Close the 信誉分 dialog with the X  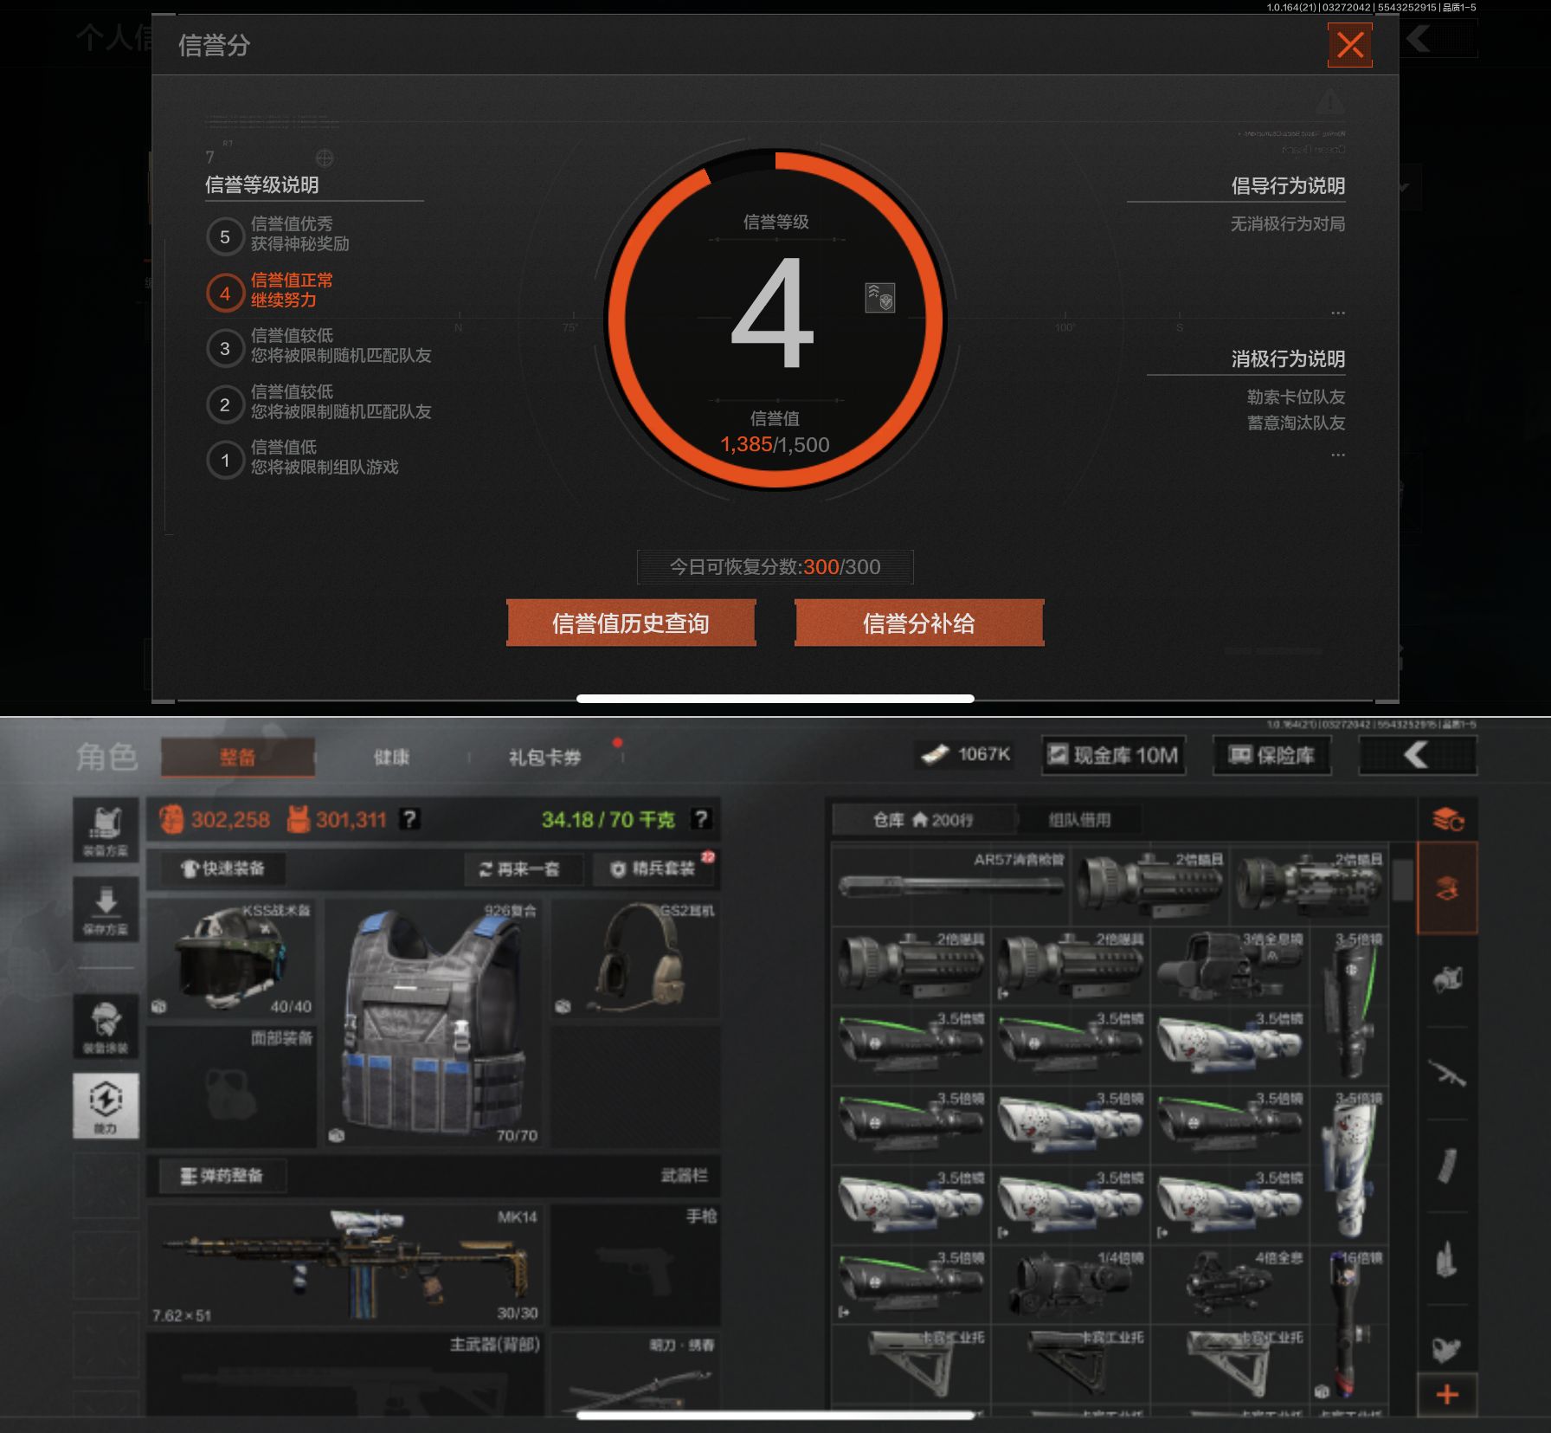(1349, 45)
